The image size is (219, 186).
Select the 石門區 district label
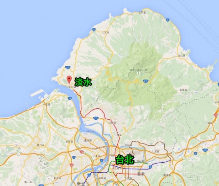pyautogui.click(x=142, y=13)
